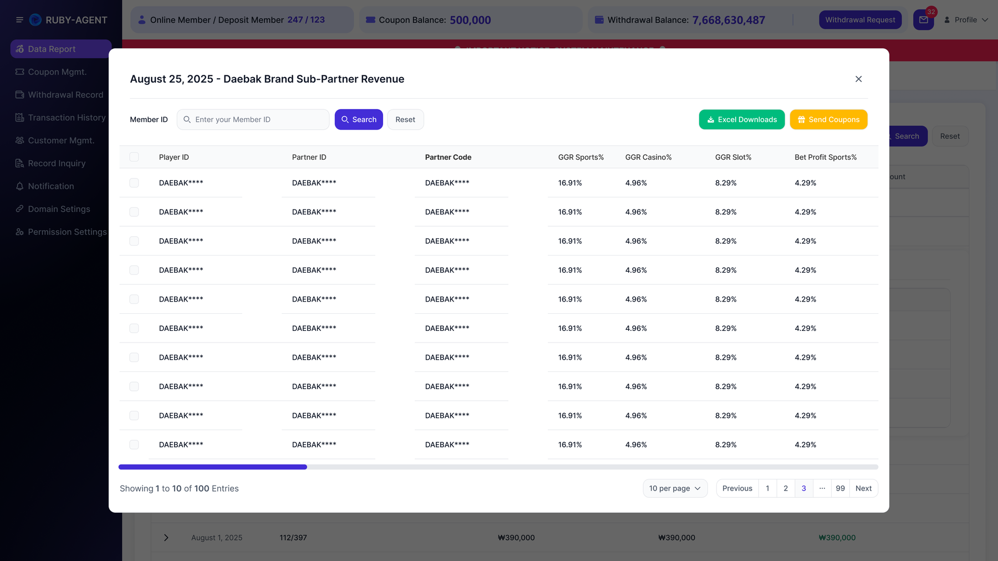Select current page 3 in pagination
The height and width of the screenshot is (561, 998).
pyautogui.click(x=804, y=488)
